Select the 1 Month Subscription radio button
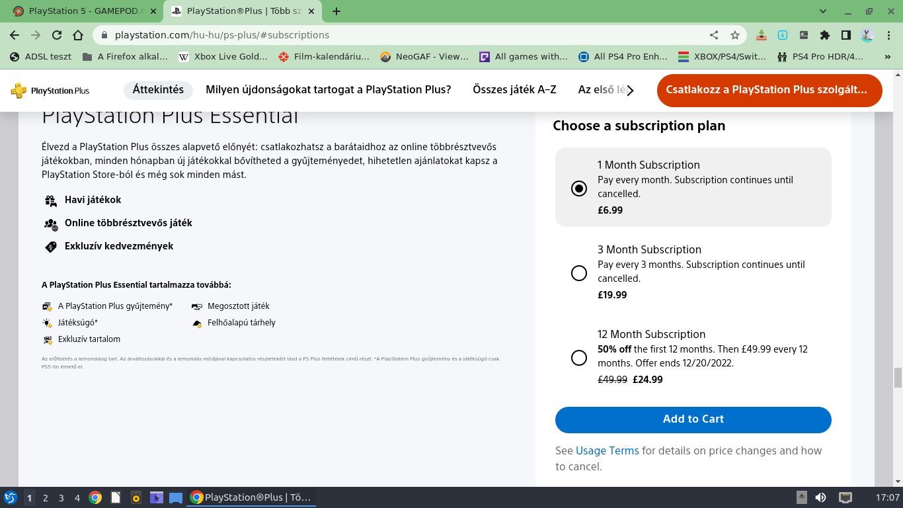This screenshot has height=508, width=903. pos(578,189)
